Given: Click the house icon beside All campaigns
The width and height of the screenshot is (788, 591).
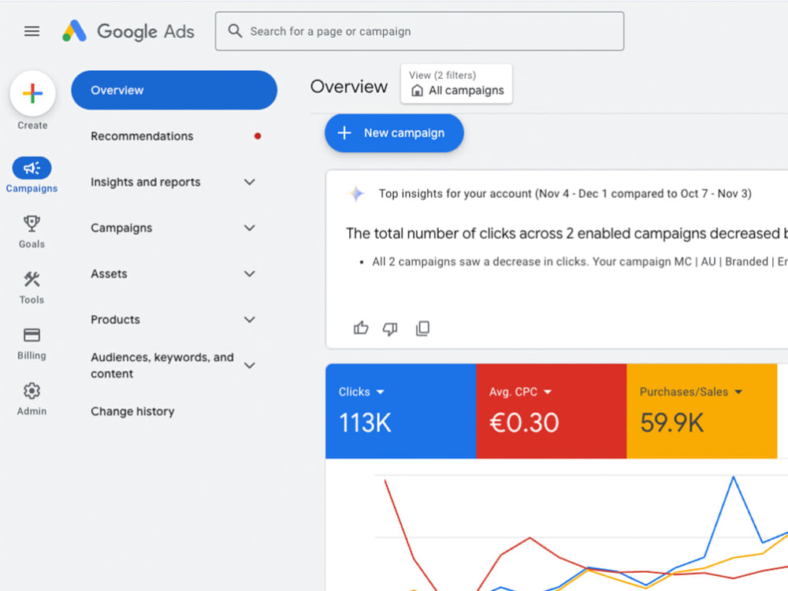Looking at the screenshot, I should tap(417, 91).
